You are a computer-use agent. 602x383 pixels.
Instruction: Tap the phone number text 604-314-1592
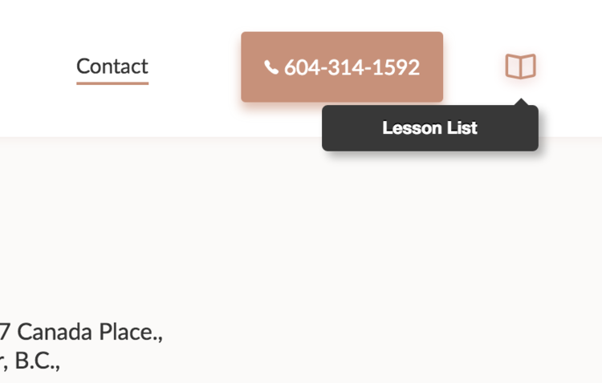[352, 67]
